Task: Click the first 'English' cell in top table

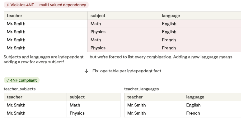Action: point(200,24)
